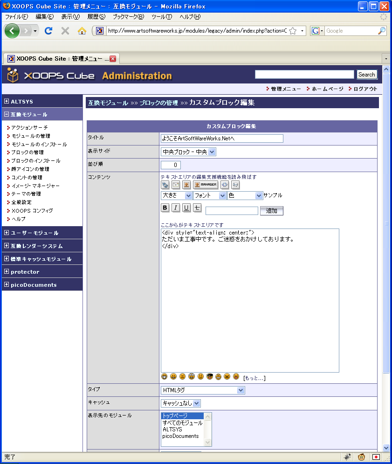Insert the sunglasses smiley face
392x464 pixels.
coord(209,377)
